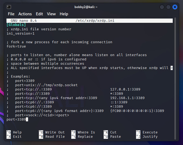The image size is (183, 145).
Task: Click the terminal icon in title bar
Action: coord(9,7)
